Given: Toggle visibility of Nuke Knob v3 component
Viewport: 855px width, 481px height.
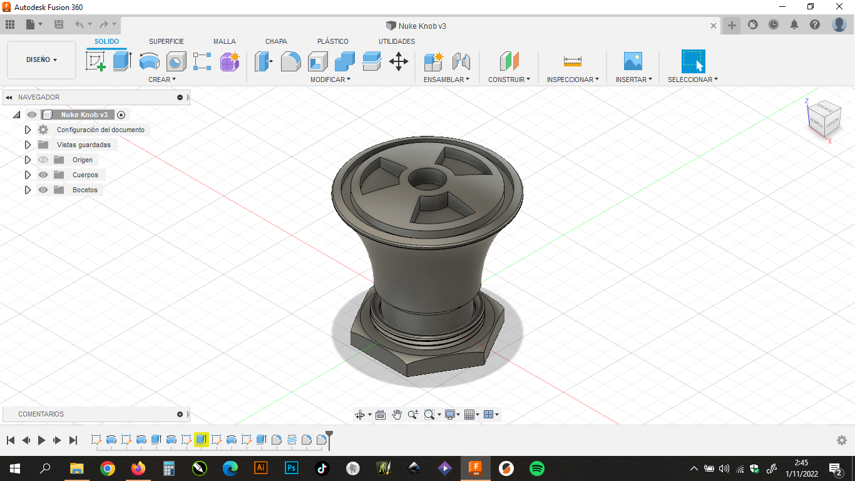Looking at the screenshot, I should tap(31, 115).
